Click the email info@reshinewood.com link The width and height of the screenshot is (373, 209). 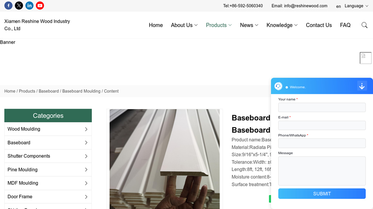(299, 6)
